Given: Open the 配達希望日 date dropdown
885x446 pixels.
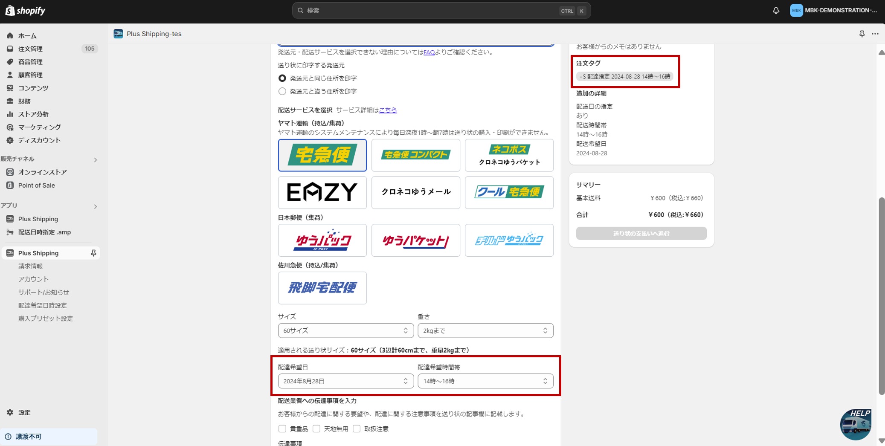Looking at the screenshot, I should click(x=345, y=381).
